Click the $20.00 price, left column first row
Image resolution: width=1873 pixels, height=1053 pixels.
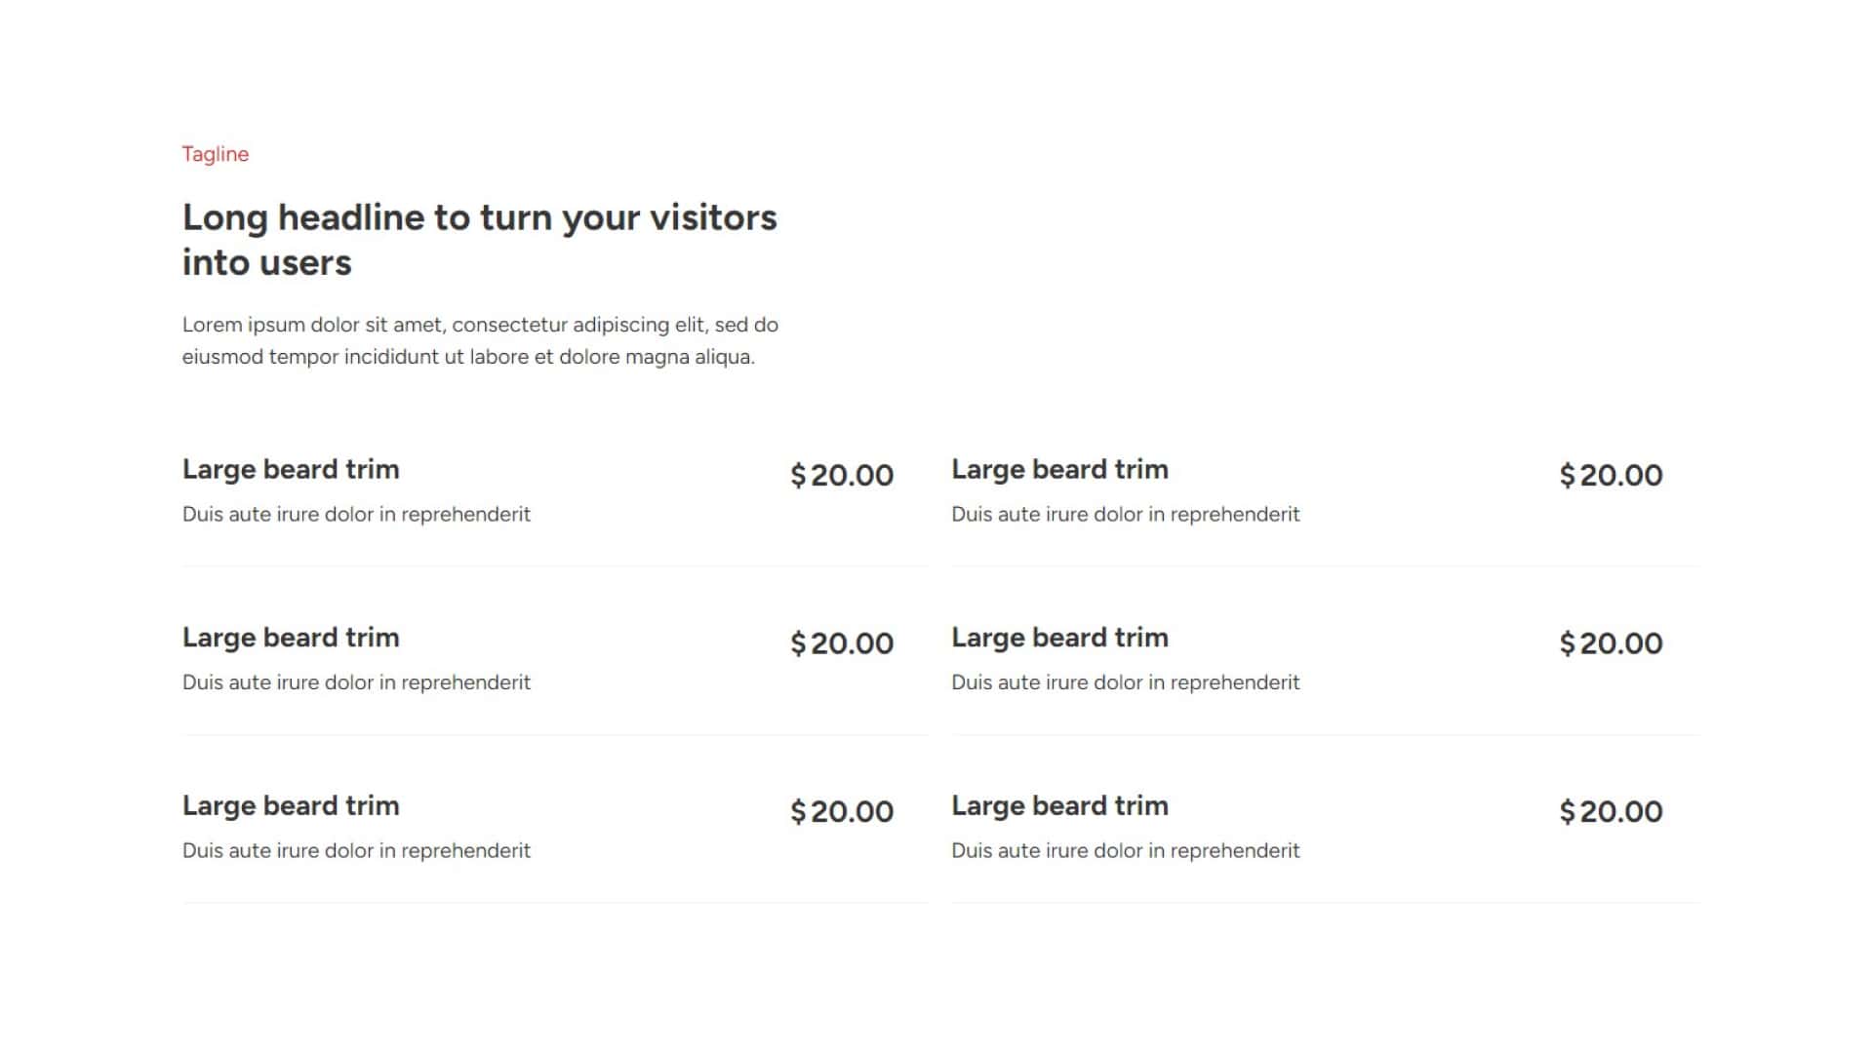click(842, 475)
